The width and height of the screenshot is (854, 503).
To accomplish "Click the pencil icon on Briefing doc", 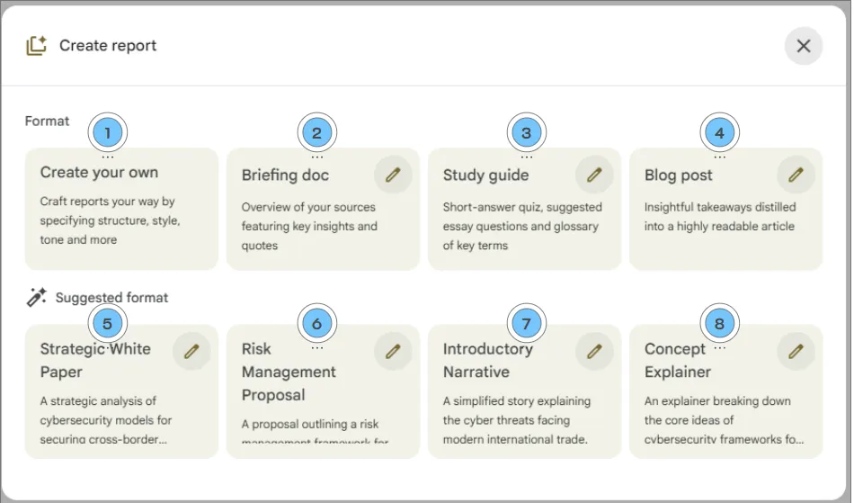I will click(x=393, y=175).
